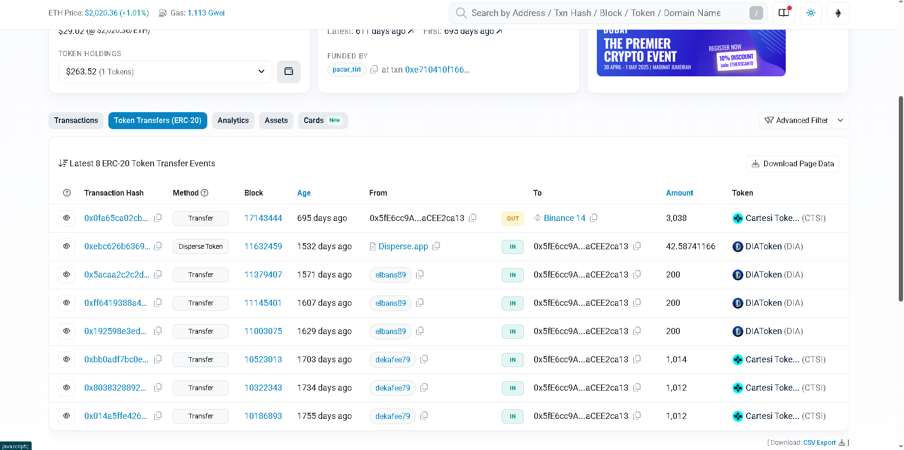The height and width of the screenshot is (450, 904).
Task: Preview transaction 0x8038328892... with eye icon
Action: pos(66,388)
